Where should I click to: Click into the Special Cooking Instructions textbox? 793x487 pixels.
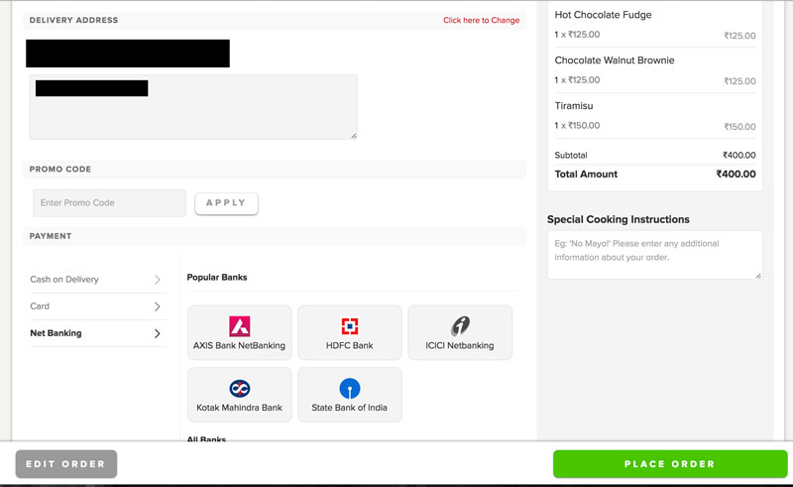[x=655, y=255]
